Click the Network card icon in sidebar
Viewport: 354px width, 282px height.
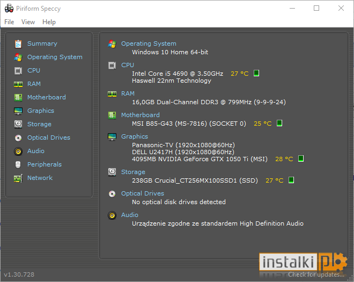coord(18,178)
